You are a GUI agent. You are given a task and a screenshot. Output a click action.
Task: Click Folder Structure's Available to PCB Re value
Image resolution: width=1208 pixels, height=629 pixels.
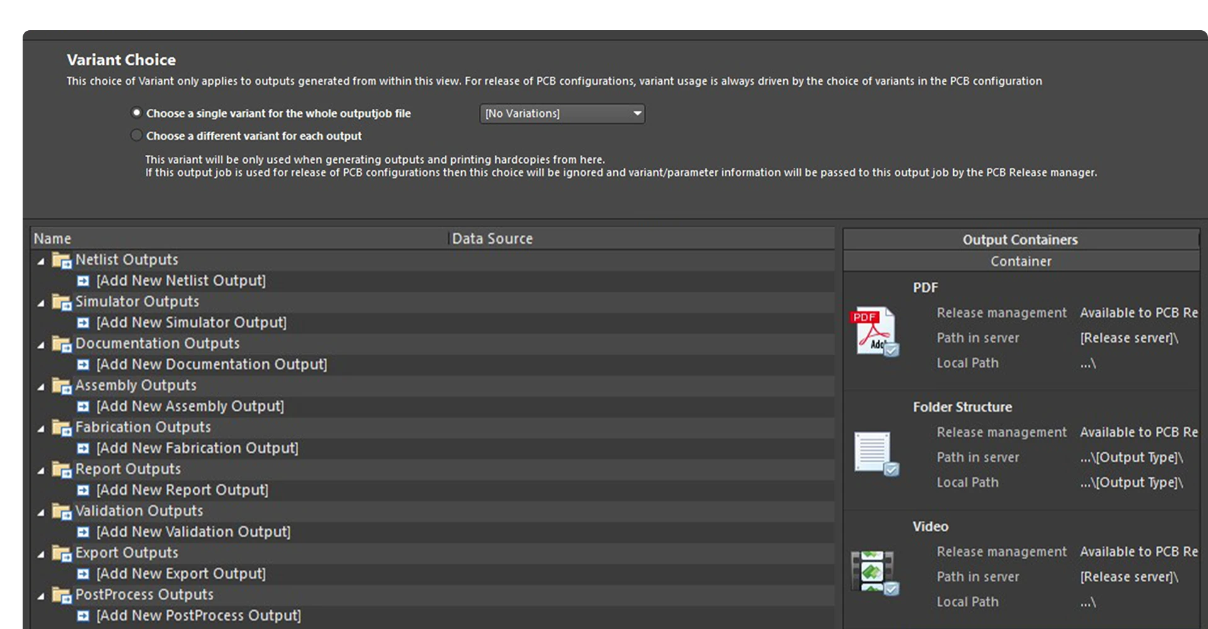[1139, 432]
